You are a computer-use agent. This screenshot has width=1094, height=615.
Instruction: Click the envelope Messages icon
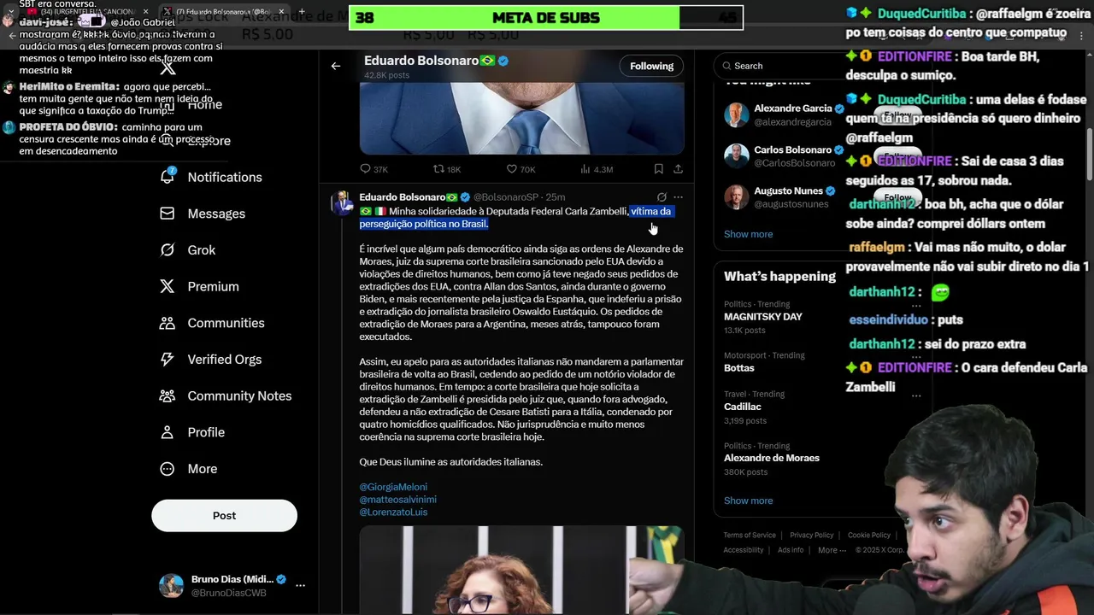168,214
